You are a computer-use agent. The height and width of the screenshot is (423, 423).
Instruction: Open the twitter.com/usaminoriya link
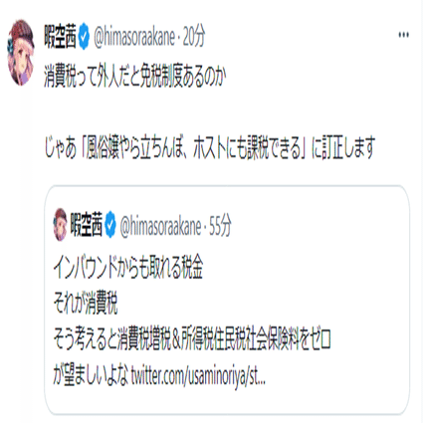click(x=198, y=375)
